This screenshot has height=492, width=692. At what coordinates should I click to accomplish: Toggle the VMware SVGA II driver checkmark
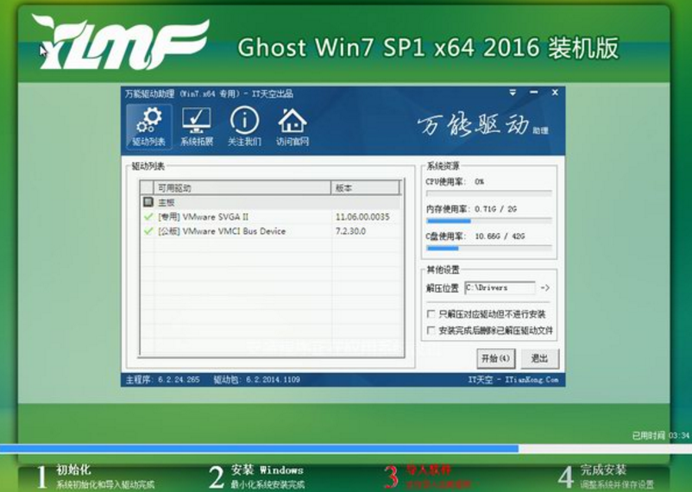click(x=148, y=217)
